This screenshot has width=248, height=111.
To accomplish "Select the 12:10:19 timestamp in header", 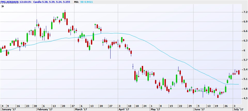I will tap(26, 2).
